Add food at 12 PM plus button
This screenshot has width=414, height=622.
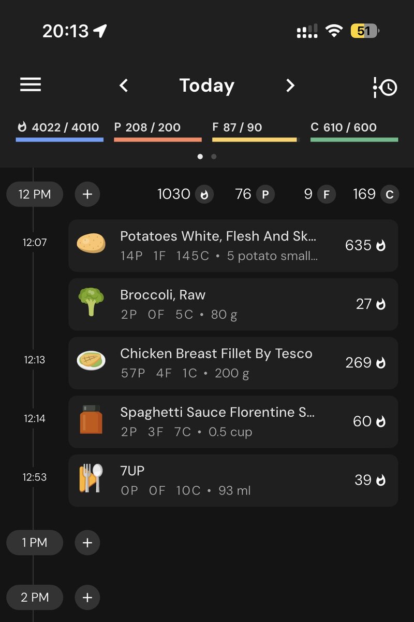click(x=87, y=194)
